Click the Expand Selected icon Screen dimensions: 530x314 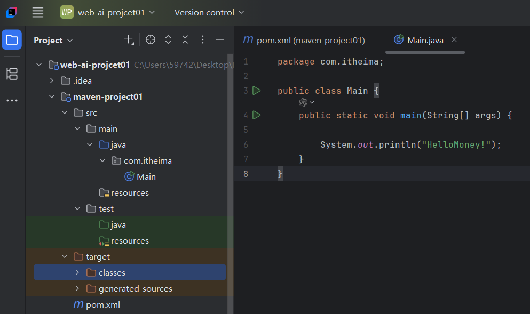coord(168,40)
